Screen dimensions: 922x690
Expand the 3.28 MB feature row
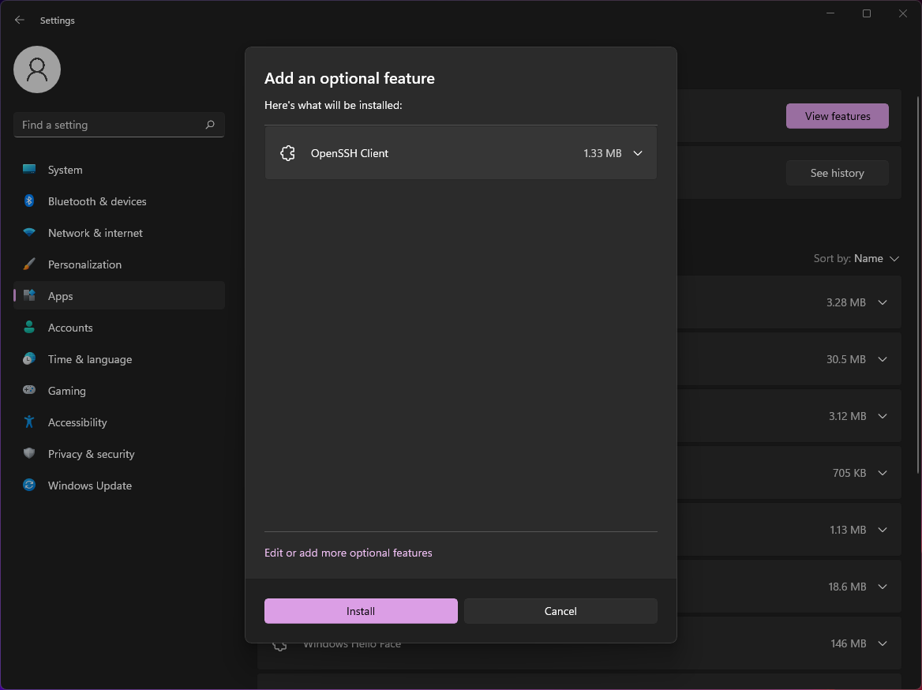tap(883, 302)
